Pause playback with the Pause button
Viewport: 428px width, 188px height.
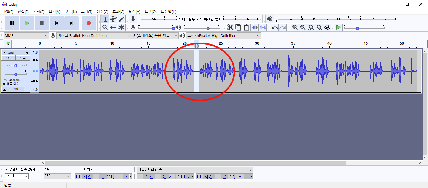click(12, 23)
